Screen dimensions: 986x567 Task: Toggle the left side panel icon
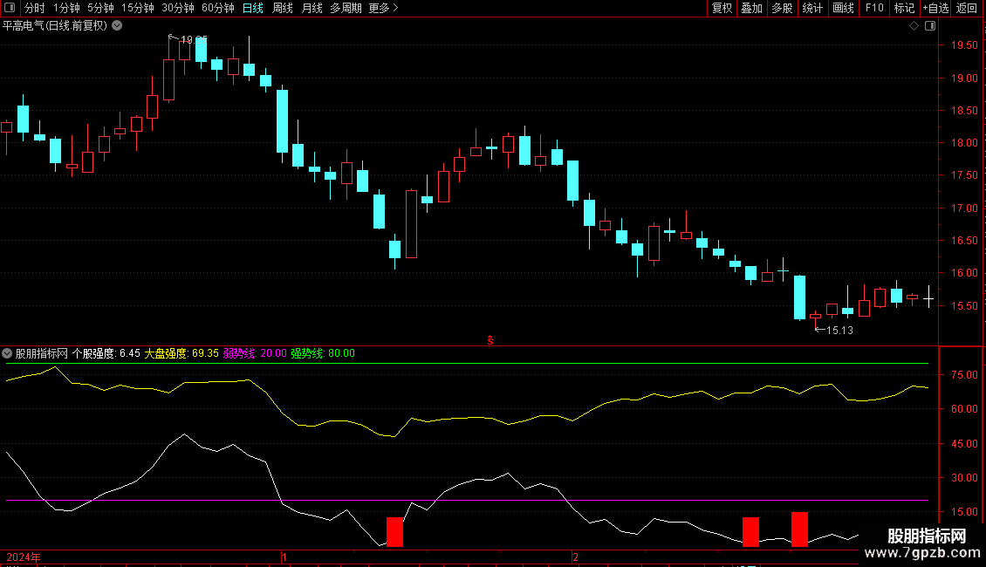8,8
